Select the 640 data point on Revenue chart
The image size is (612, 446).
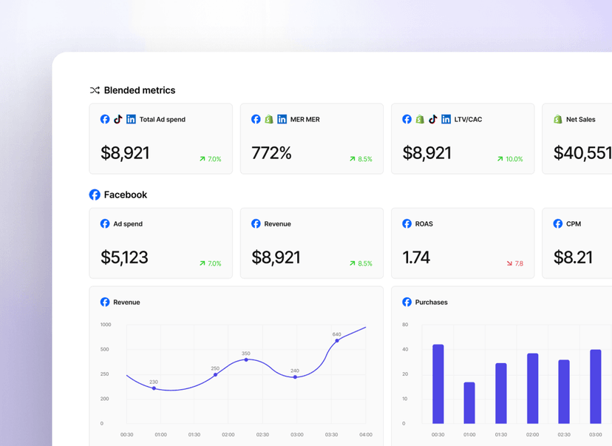click(x=337, y=341)
